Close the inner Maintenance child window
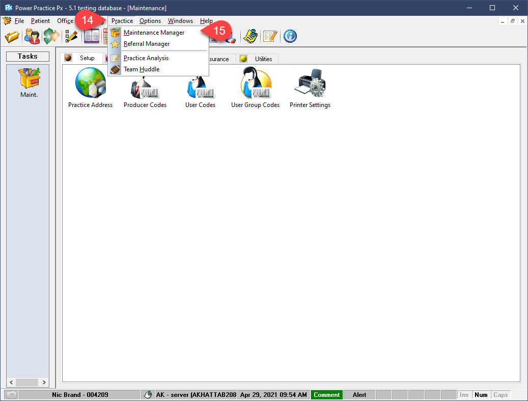The height and width of the screenshot is (401, 528). (x=522, y=21)
